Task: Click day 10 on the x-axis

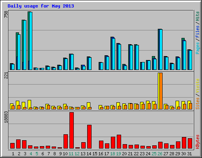Action: 65,154
